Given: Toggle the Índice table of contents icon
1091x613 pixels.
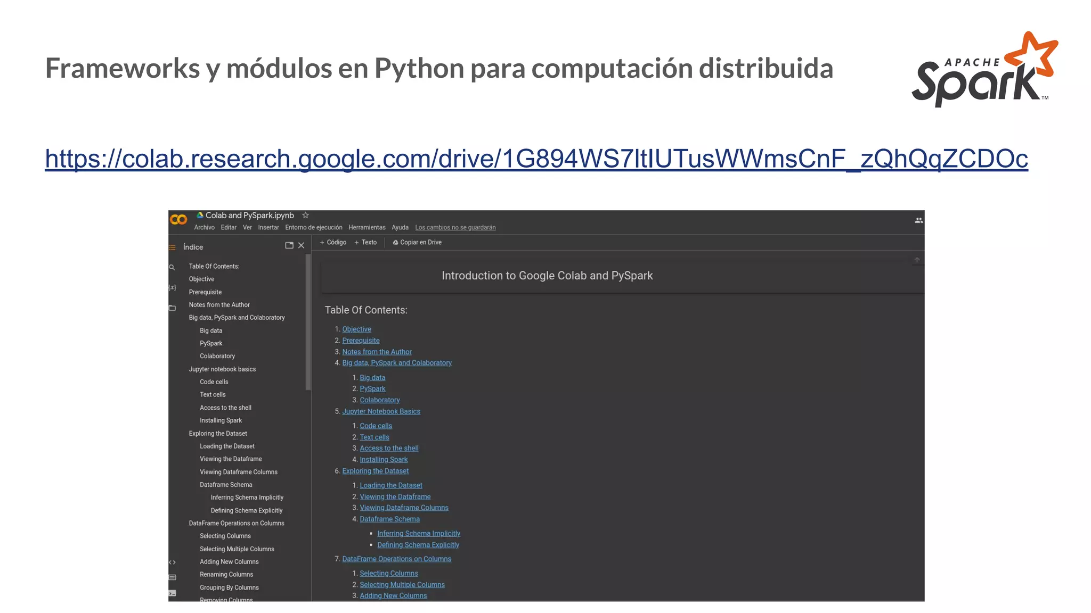Looking at the screenshot, I should tap(172, 247).
